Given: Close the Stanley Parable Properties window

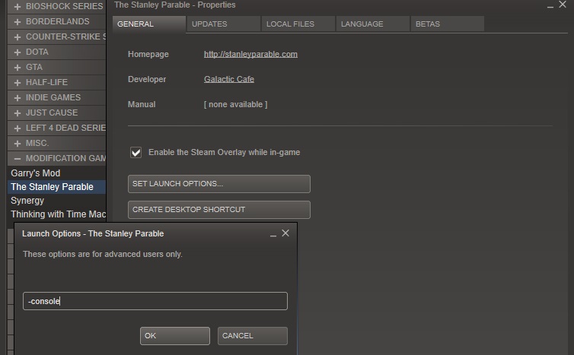Looking at the screenshot, I should 563,5.
